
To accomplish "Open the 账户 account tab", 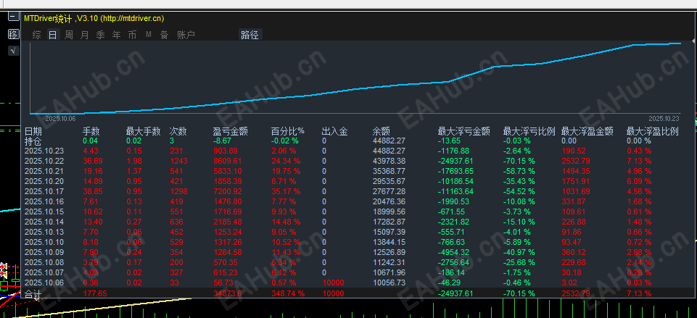I will coord(186,35).
